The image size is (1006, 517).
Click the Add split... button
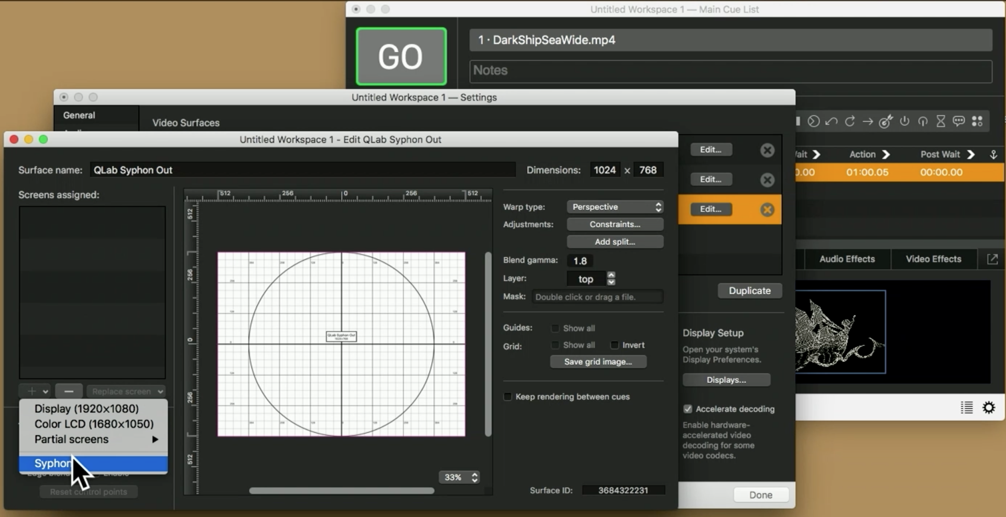(x=615, y=241)
